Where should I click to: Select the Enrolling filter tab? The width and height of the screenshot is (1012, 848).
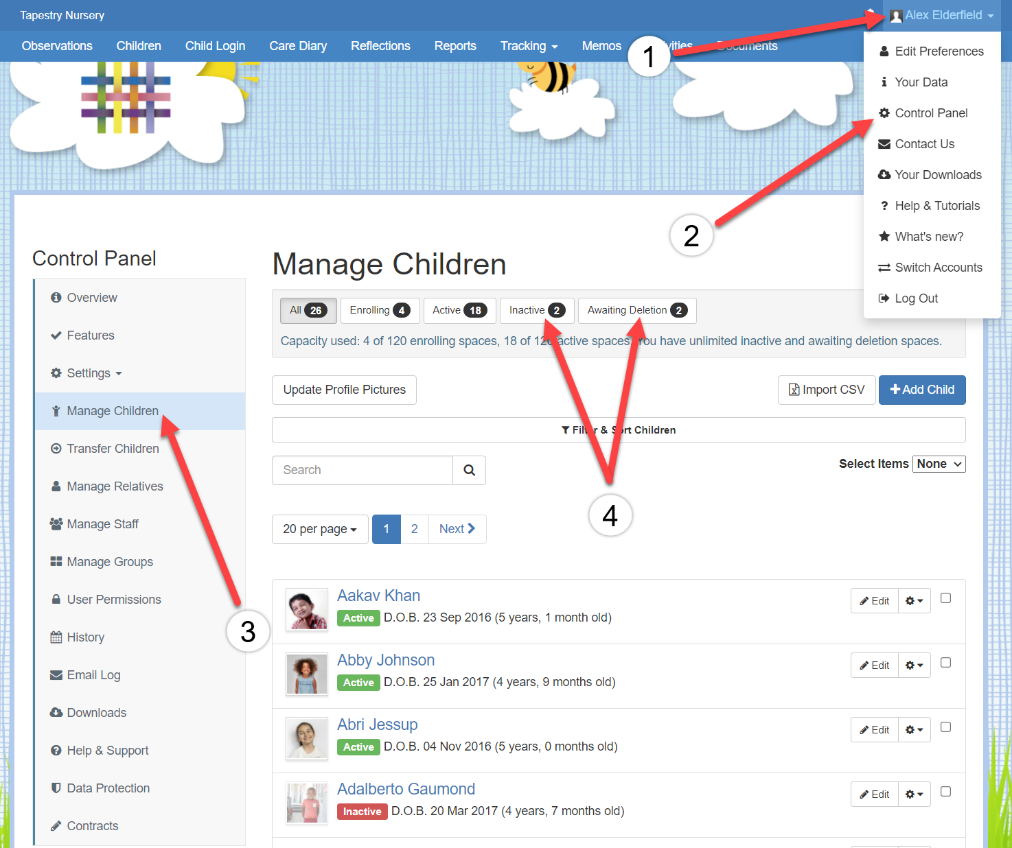380,310
